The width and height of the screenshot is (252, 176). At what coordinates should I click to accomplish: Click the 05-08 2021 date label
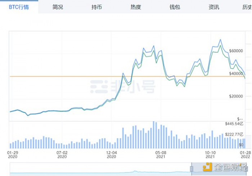click(x=161, y=155)
